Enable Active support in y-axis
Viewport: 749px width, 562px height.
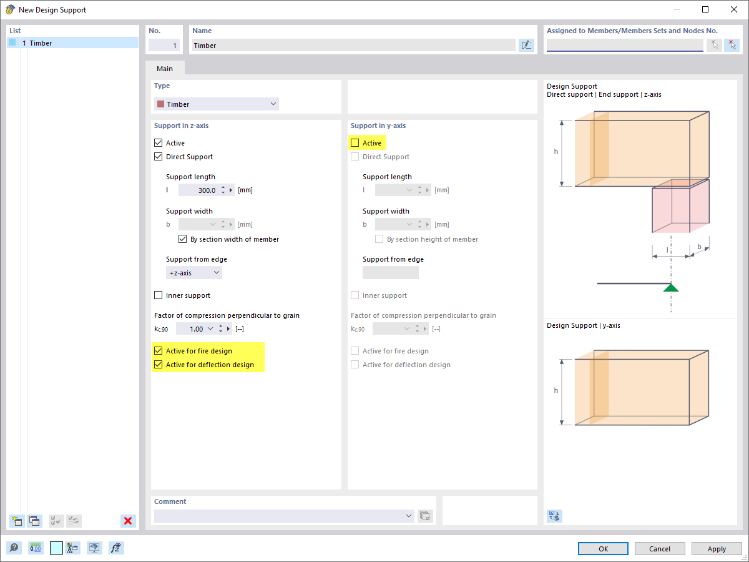(x=355, y=142)
